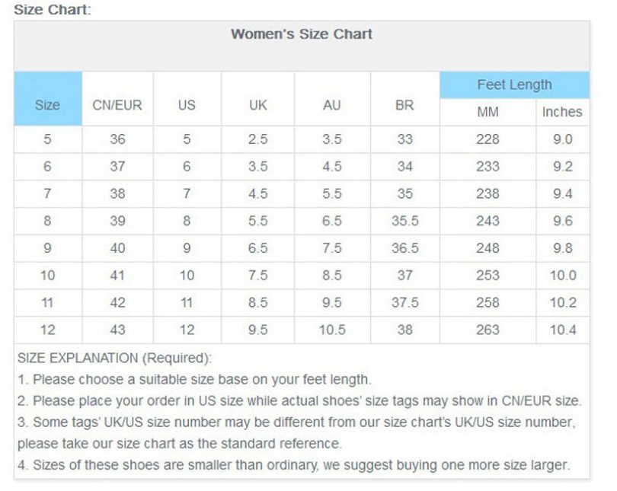The width and height of the screenshot is (617, 491).
Task: Select the Inches sub-header cell
Action: tap(562, 112)
